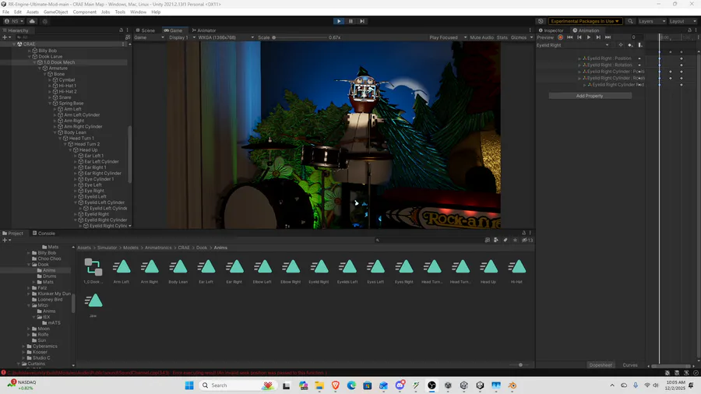Open Experimental Packages In Use dropdown
Image resolution: width=701 pixels, height=394 pixels.
pyautogui.click(x=585, y=21)
